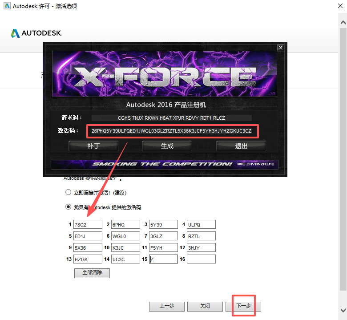Click the empty activation code box 16
The width and height of the screenshot is (347, 320).
[x=201, y=259]
